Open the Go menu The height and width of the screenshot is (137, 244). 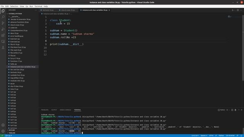27,6
